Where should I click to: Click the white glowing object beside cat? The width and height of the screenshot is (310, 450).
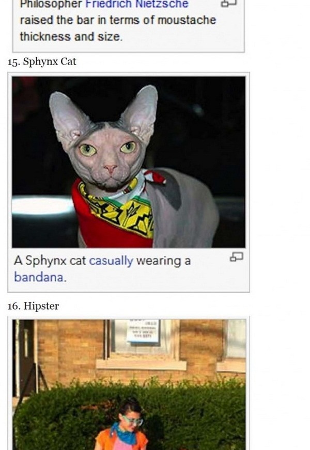(x=43, y=205)
